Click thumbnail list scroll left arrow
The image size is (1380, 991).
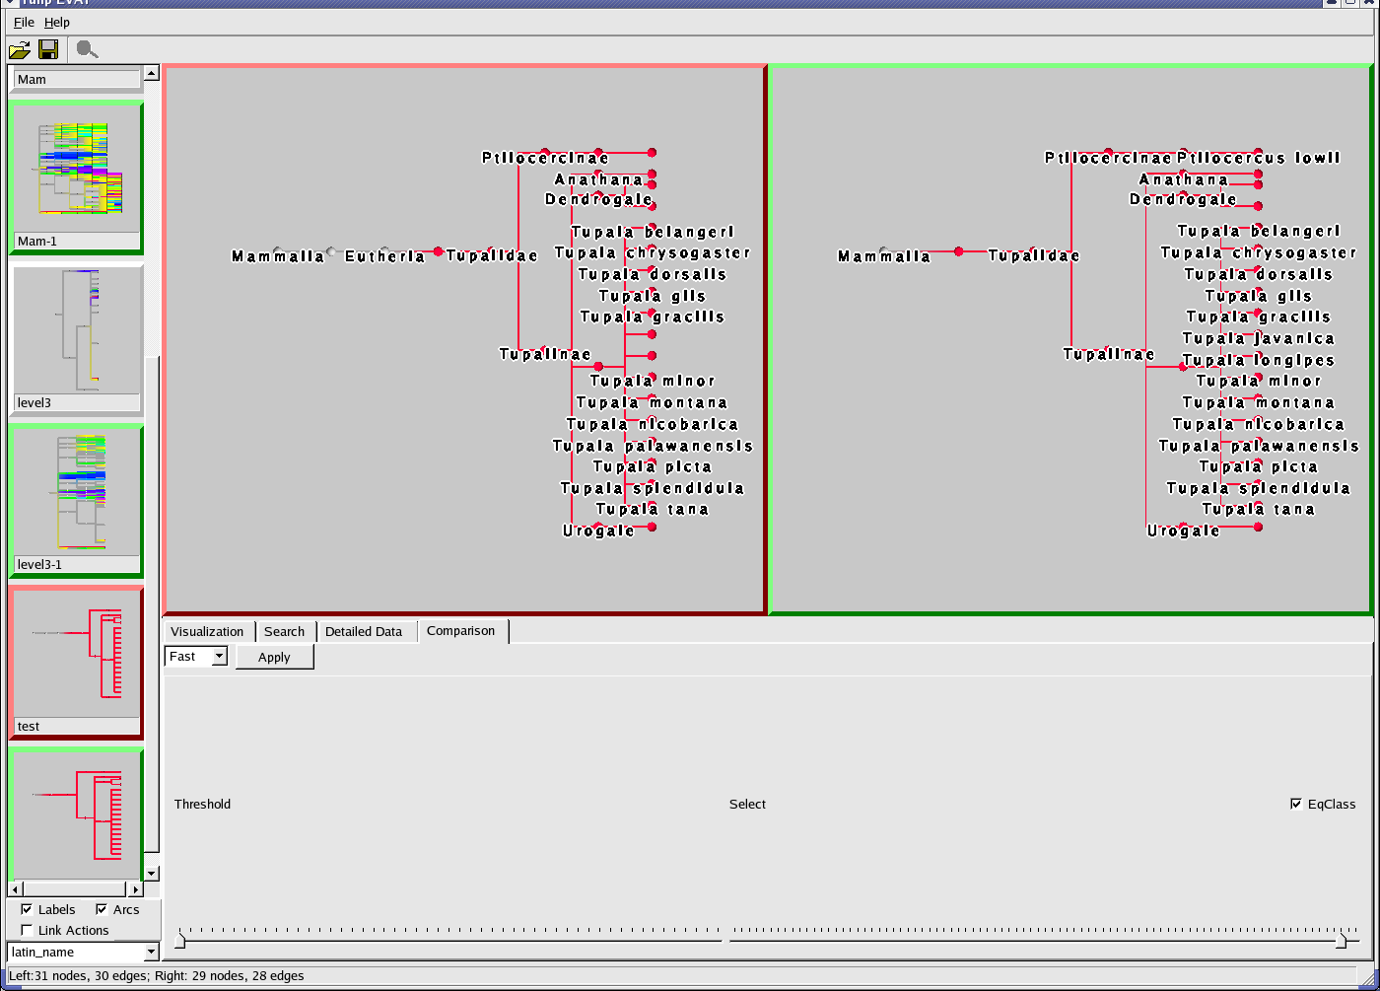15,889
